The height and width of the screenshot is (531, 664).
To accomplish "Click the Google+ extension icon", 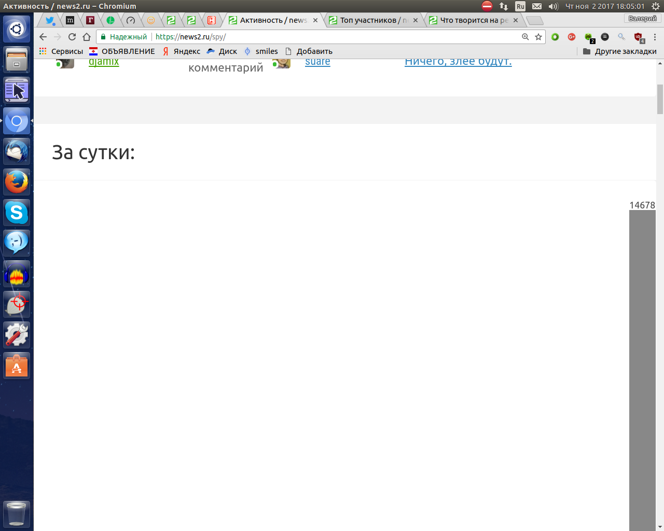I will (x=572, y=37).
